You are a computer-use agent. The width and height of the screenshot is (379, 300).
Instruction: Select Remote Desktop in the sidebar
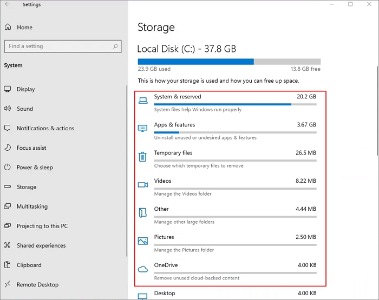(37, 284)
